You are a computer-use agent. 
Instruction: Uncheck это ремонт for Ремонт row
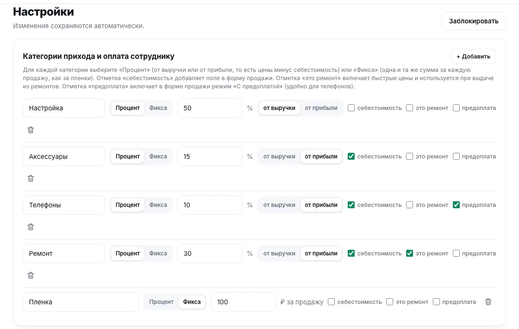click(410, 254)
